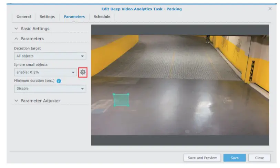Image resolution: width=280 pixels, height=168 pixels.
Task: Open the Detection target dropdown
Action: (50, 56)
